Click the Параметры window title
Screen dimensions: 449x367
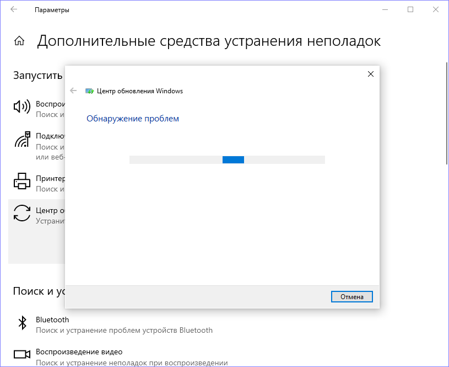click(52, 10)
